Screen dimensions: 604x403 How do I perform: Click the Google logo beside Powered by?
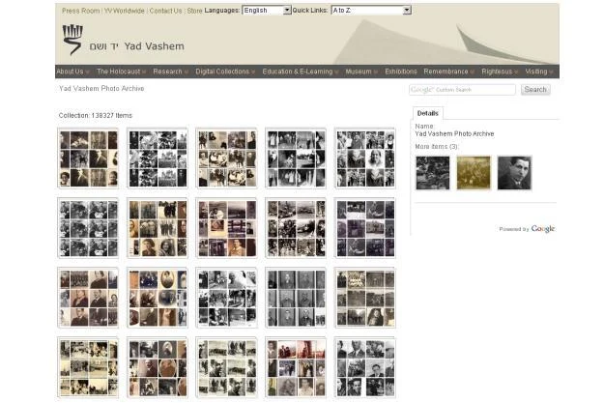tap(543, 229)
